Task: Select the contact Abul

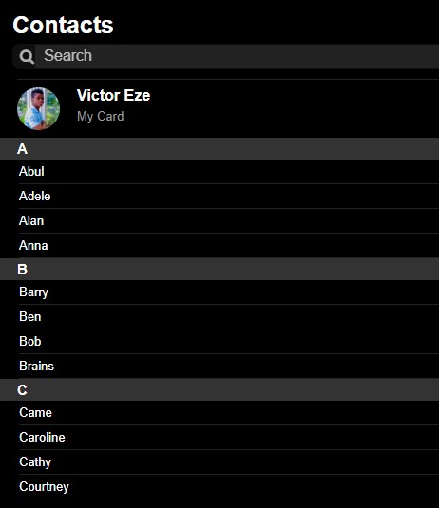Action: coord(229,171)
